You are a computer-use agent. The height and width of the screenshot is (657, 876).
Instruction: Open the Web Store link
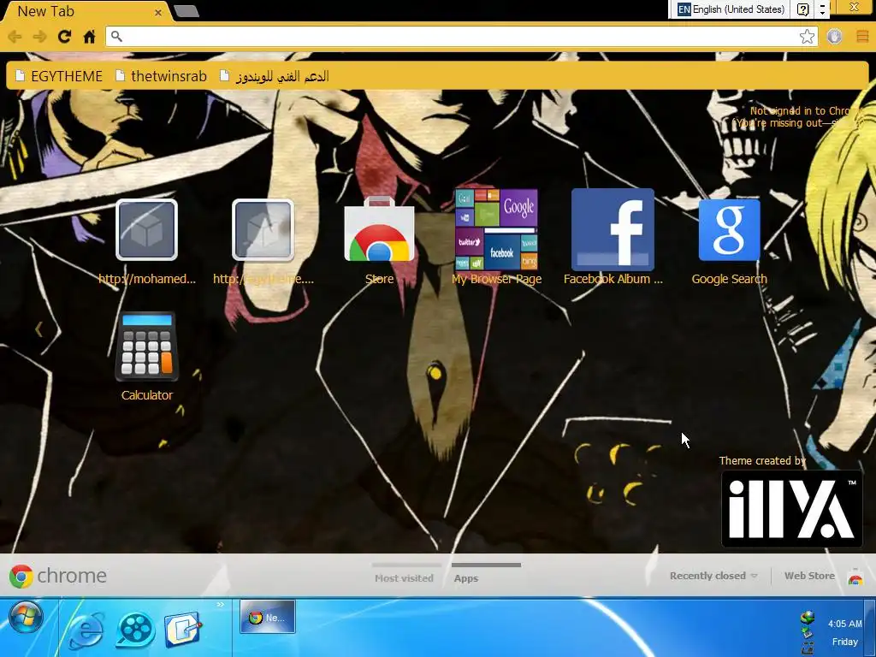point(809,576)
